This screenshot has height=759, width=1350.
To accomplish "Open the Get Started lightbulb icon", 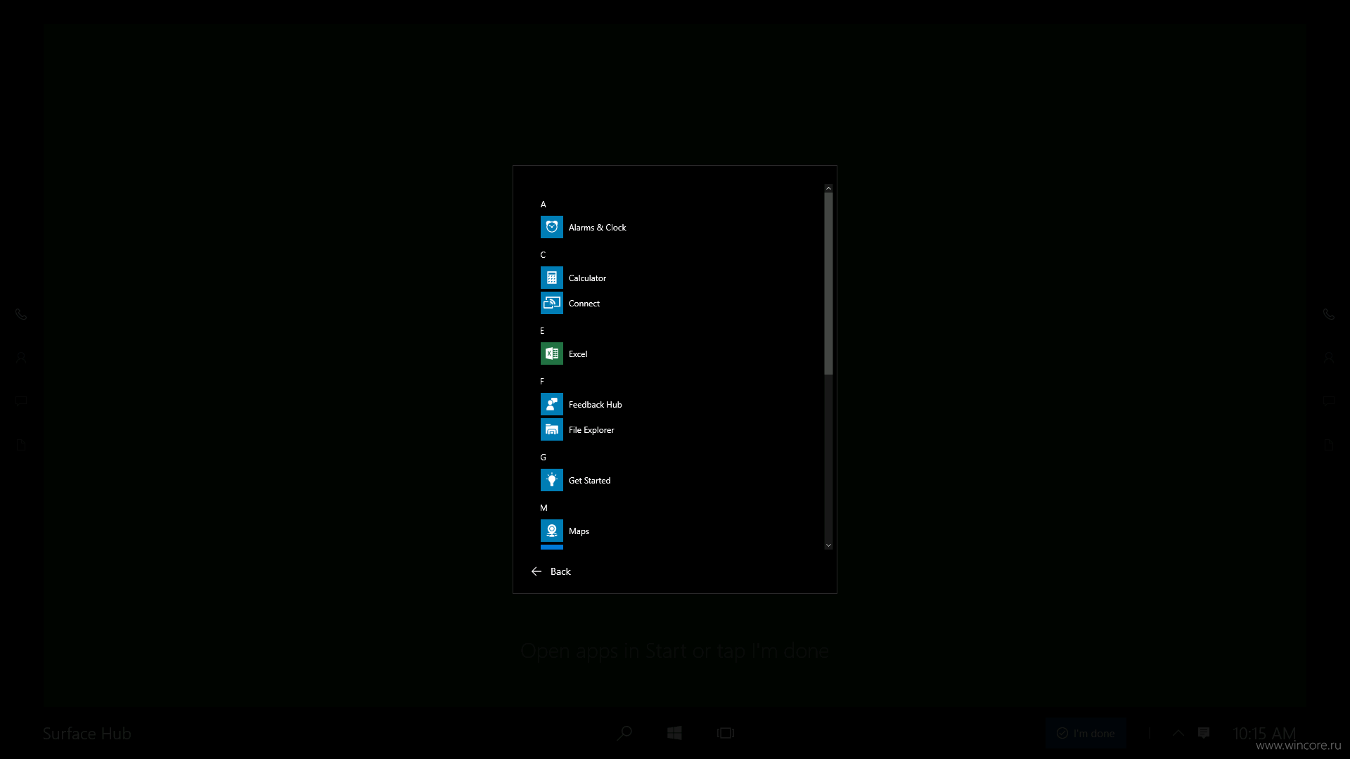I will click(x=552, y=480).
